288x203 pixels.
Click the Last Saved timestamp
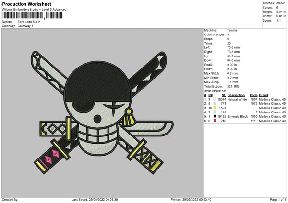[95, 199]
